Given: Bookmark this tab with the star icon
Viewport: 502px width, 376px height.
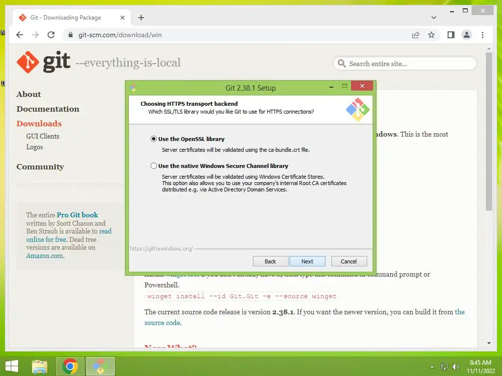Looking at the screenshot, I should tap(431, 35).
